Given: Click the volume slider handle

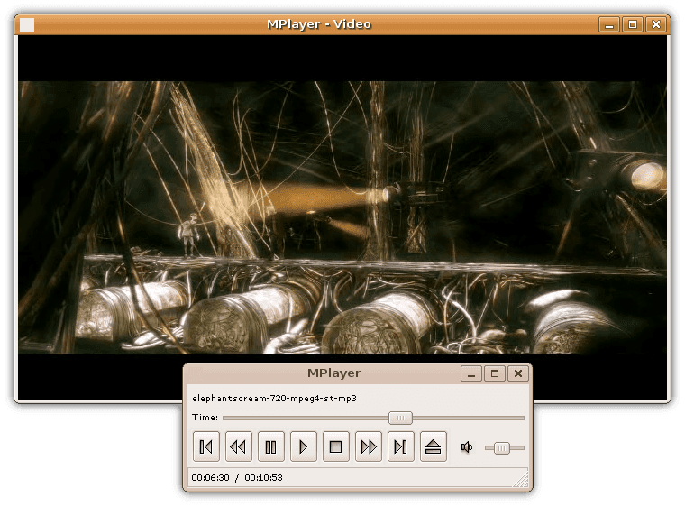Looking at the screenshot, I should (501, 448).
